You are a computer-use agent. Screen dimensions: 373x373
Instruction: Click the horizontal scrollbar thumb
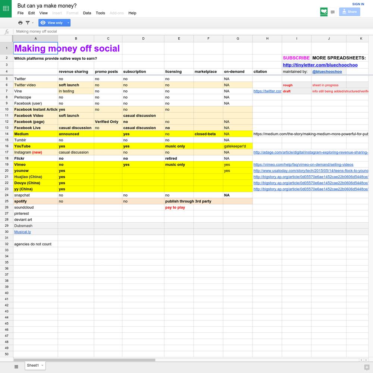click(x=84, y=360)
